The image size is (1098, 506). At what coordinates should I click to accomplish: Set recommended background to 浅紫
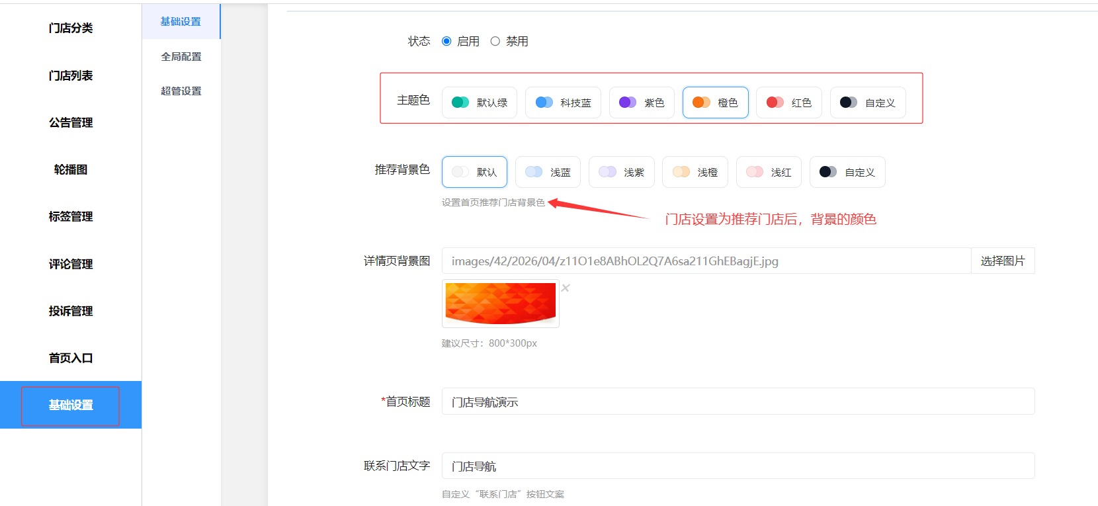(621, 172)
